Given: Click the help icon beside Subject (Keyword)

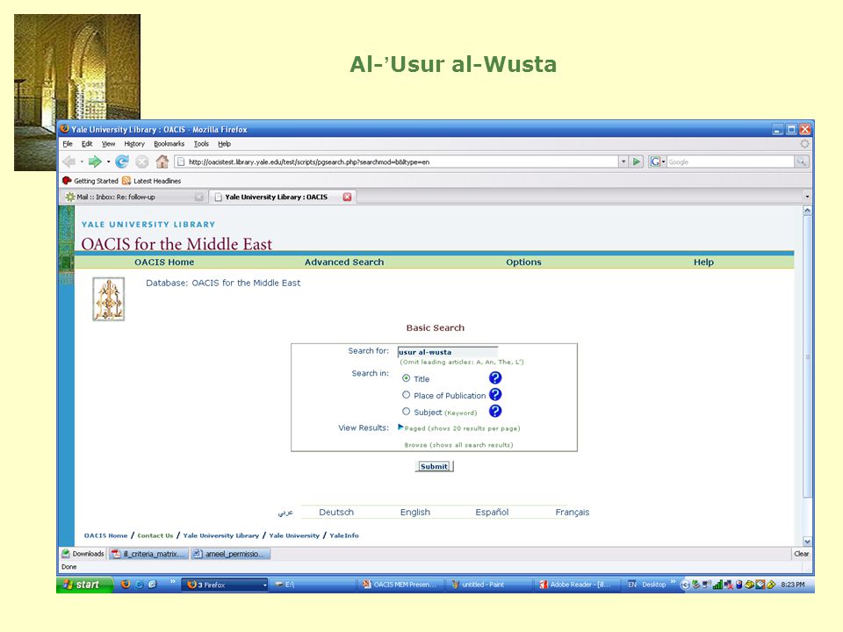Looking at the screenshot, I should tap(495, 411).
